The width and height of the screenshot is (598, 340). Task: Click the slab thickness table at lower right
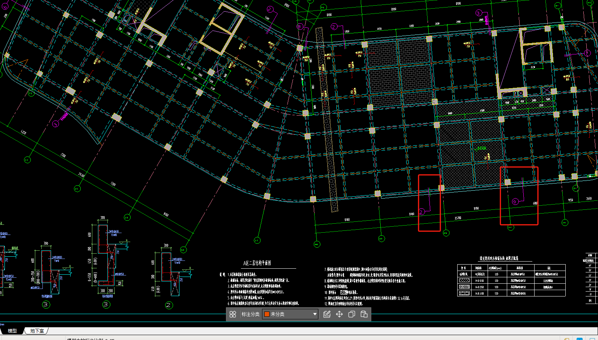tap(511, 280)
